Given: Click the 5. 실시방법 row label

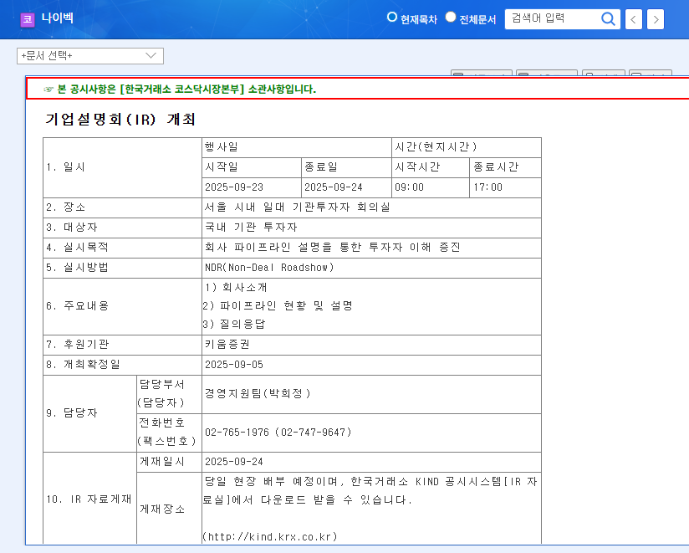Looking at the screenshot, I should pyautogui.click(x=77, y=268).
